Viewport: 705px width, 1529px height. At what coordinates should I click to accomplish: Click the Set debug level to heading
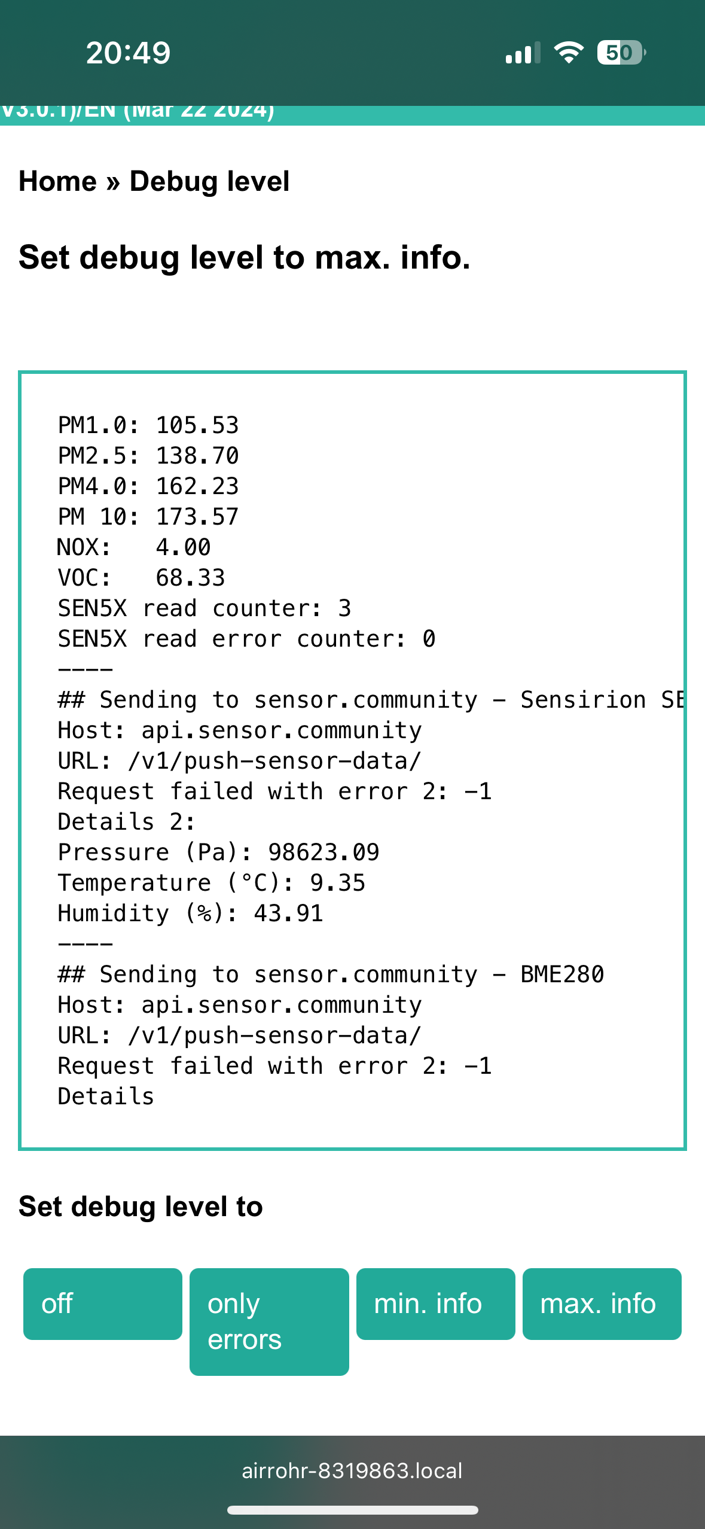coord(141,1207)
